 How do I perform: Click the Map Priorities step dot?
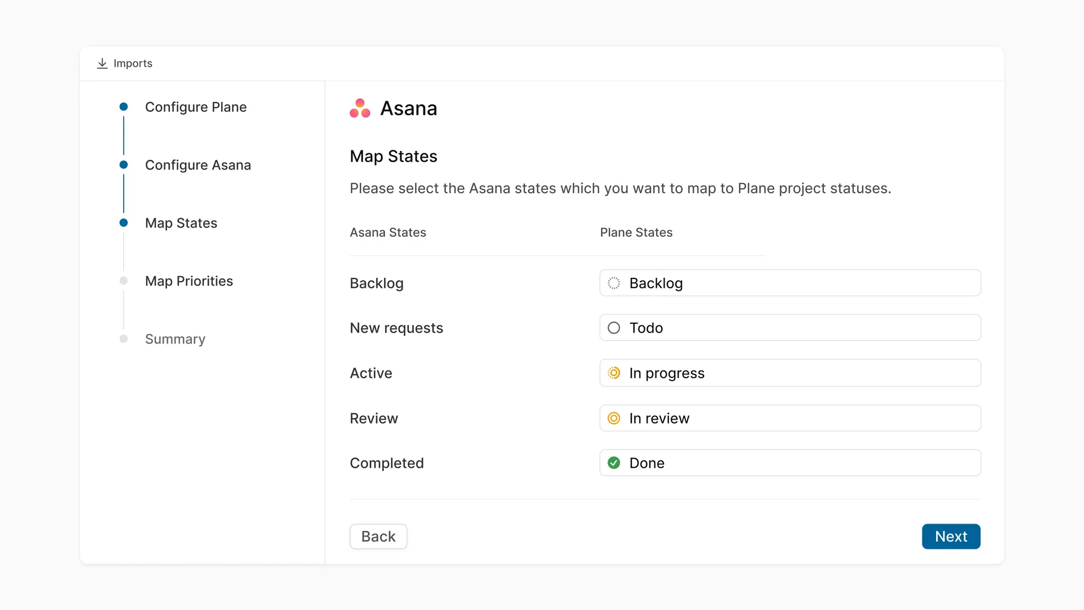click(124, 281)
